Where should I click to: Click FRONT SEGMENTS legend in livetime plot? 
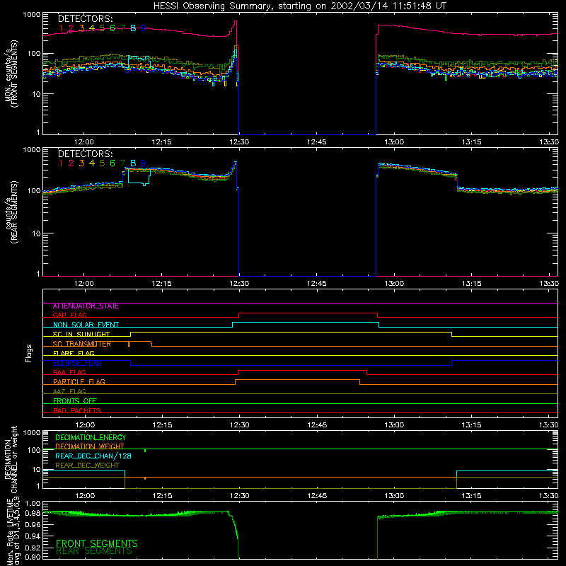pos(97,543)
